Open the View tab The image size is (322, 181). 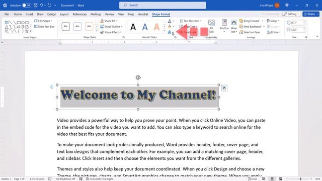pyautogui.click(x=121, y=14)
